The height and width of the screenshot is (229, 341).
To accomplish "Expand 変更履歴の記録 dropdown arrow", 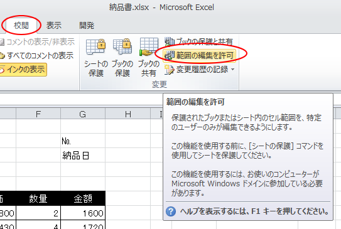I will point(233,70).
